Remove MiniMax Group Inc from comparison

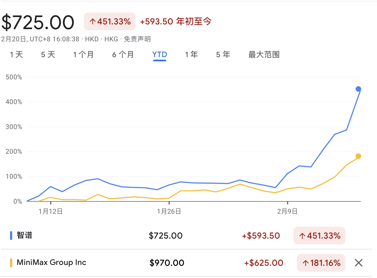coord(358,262)
